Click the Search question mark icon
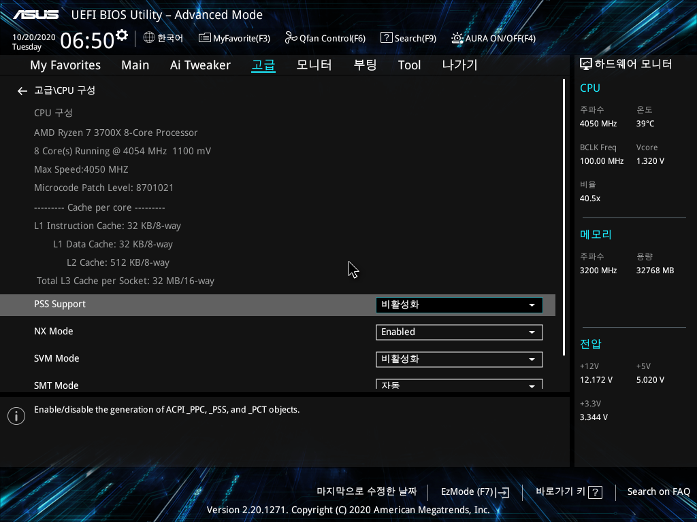697x522 pixels. (387, 38)
